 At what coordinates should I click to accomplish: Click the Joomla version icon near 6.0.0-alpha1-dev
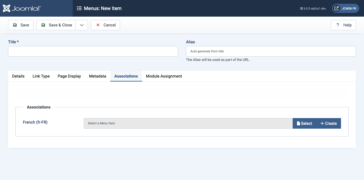coord(301,9)
